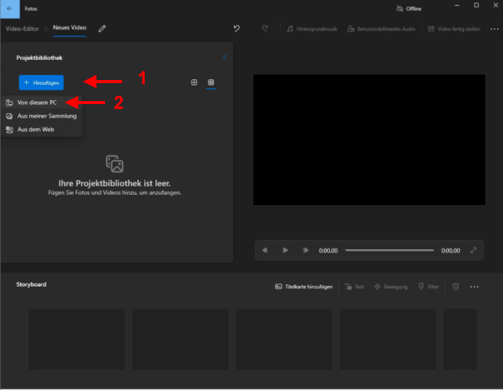Image resolution: width=503 pixels, height=390 pixels.
Task: Click the previous frame button
Action: click(x=265, y=250)
